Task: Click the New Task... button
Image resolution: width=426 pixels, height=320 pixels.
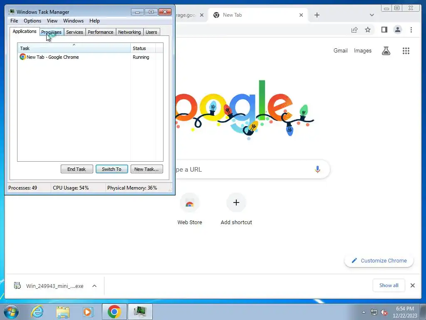Action: click(146, 169)
